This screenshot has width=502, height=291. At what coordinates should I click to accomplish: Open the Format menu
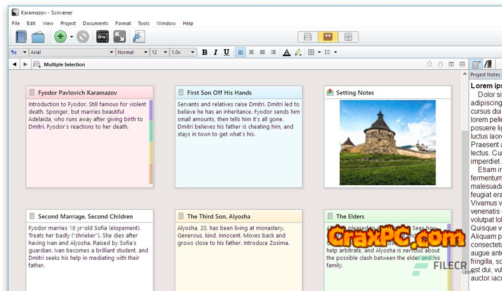point(122,23)
